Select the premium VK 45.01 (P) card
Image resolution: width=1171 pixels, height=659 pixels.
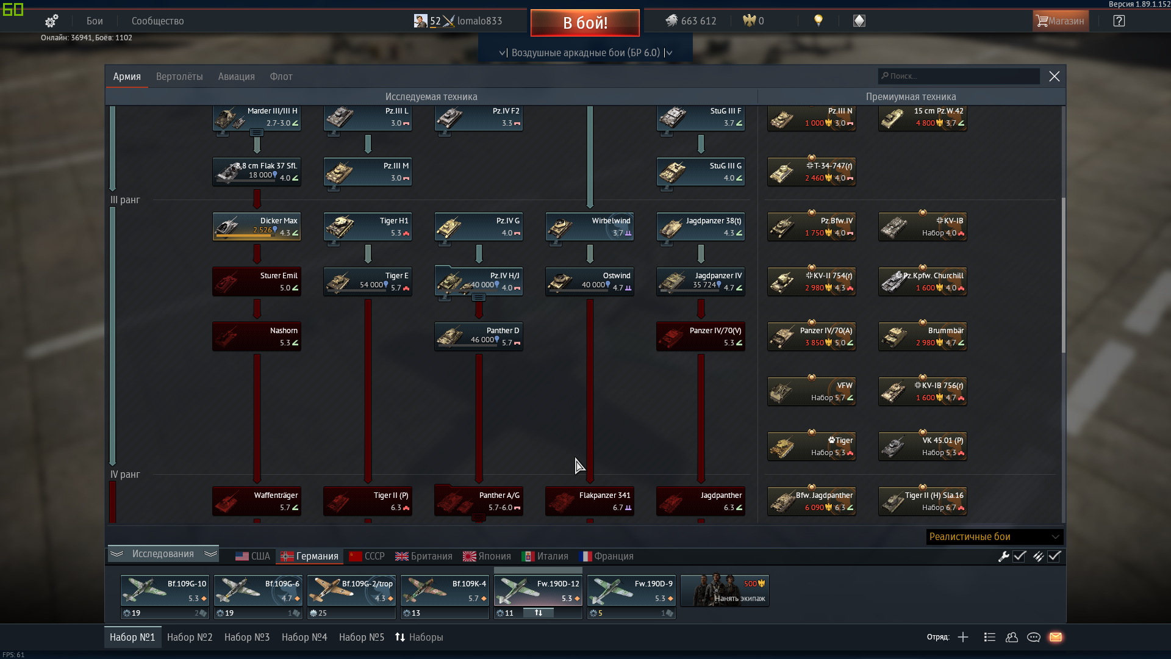click(x=923, y=446)
